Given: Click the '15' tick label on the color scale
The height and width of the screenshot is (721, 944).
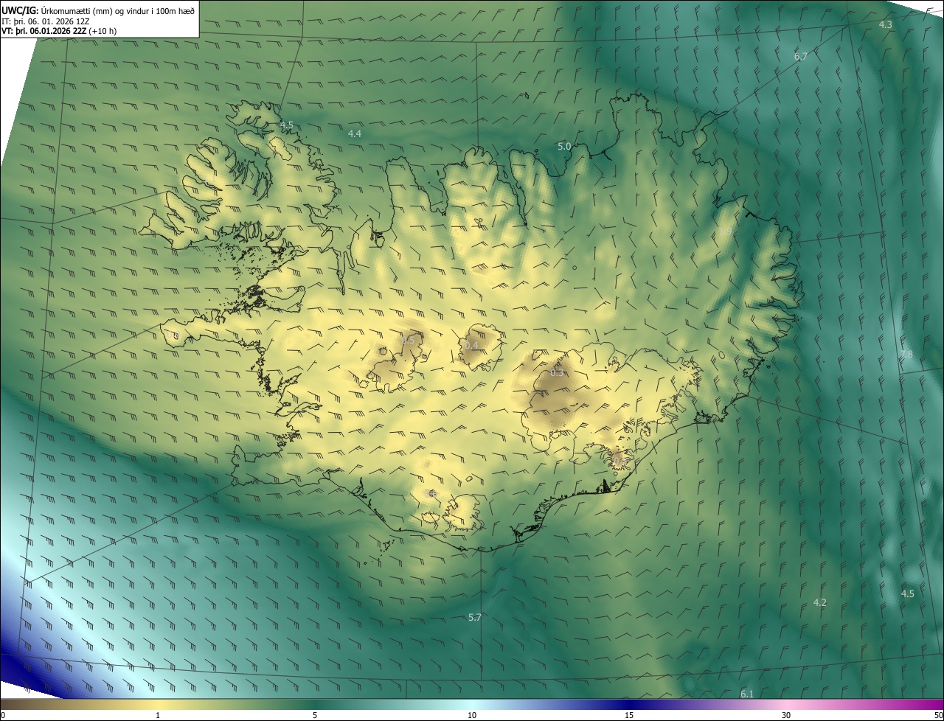Looking at the screenshot, I should pyautogui.click(x=629, y=715).
